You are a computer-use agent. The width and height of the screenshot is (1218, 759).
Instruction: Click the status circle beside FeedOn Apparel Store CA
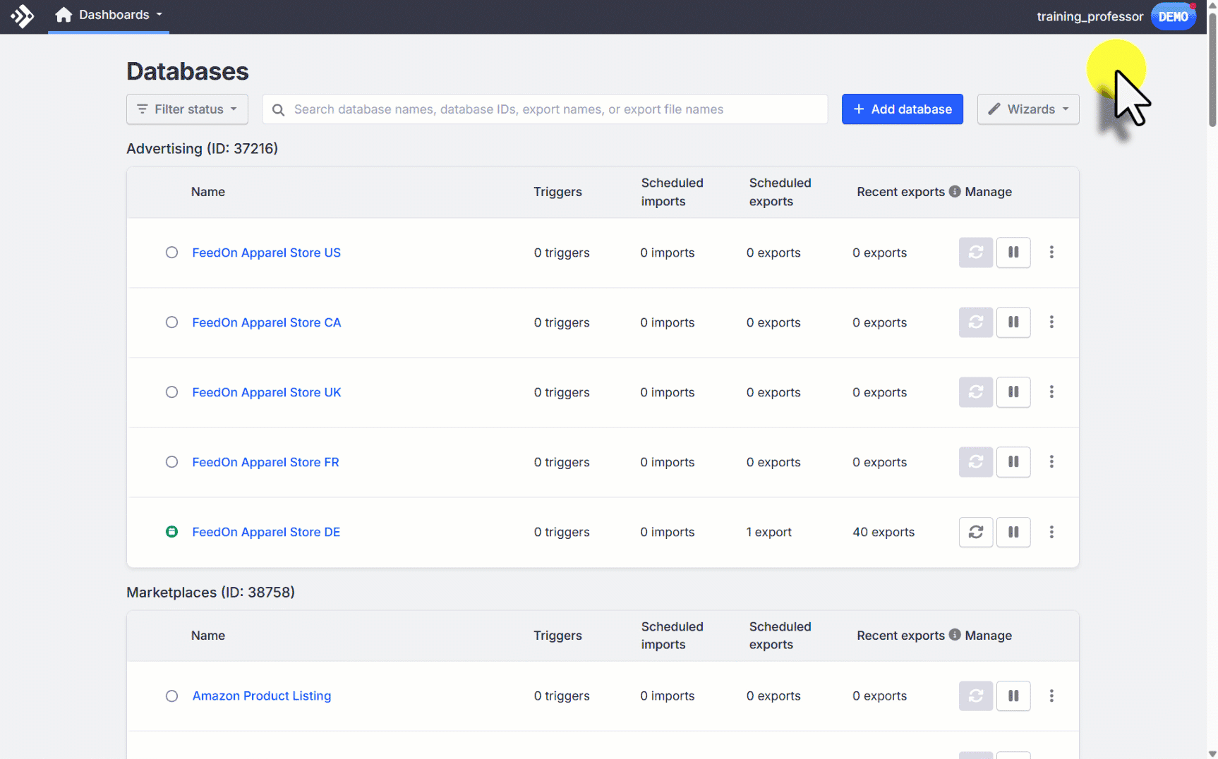point(171,322)
